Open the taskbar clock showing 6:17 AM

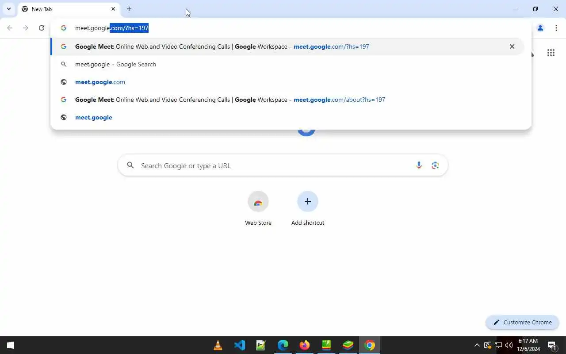coord(528,345)
